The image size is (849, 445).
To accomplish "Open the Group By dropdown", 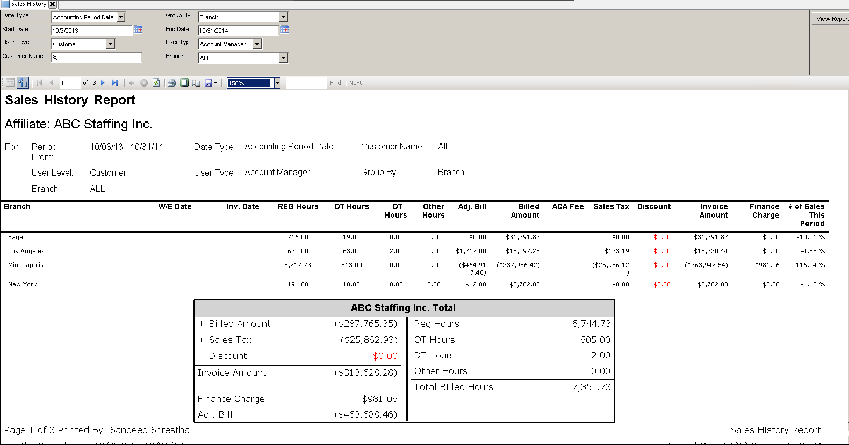I will (283, 17).
